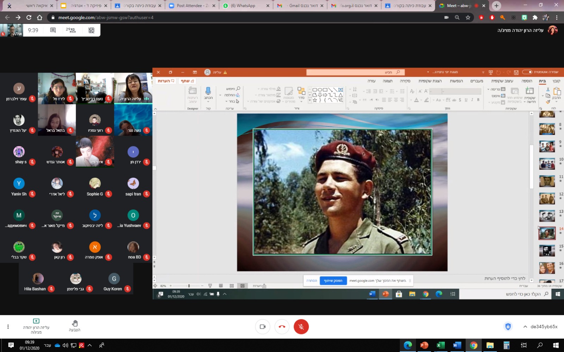Viewport: 564px width, 352px height.
Task: Open the Replace dropdown arrow in ribbon
Action: [220, 95]
